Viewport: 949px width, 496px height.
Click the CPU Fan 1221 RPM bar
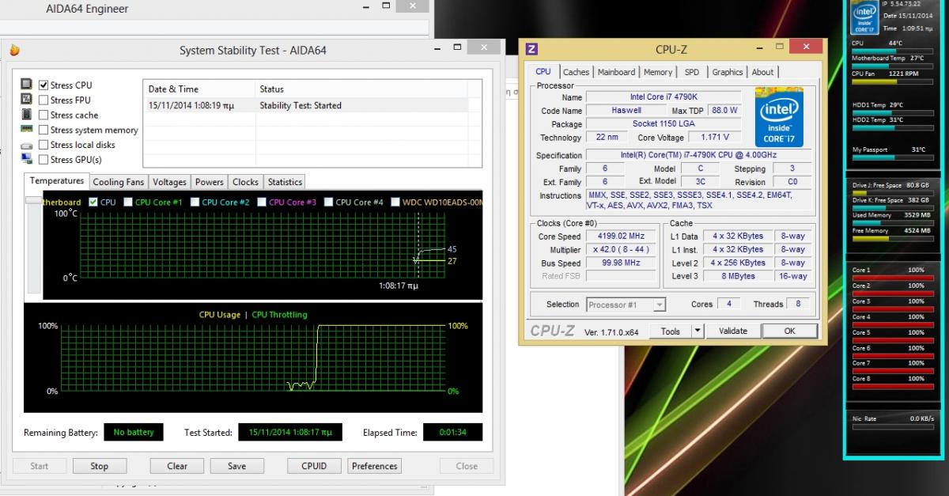point(891,81)
